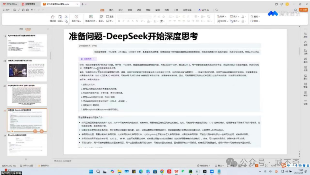Open Windows taskbar Search
The image size is (310, 175).
pyautogui.click(x=98, y=172)
